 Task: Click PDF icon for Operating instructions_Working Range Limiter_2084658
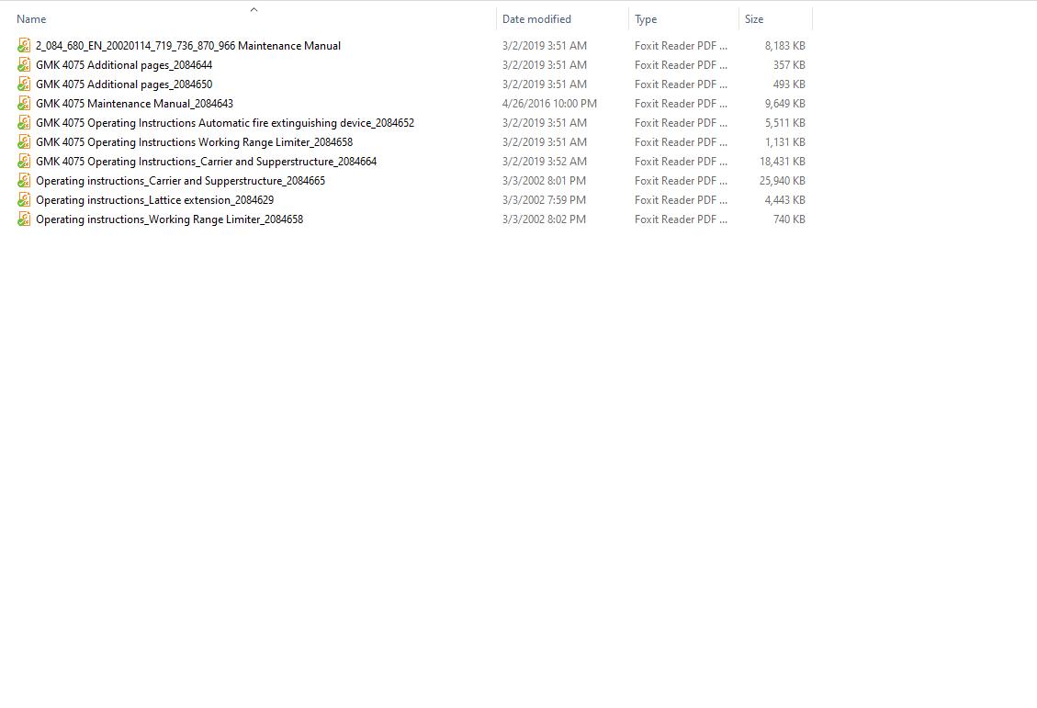24,219
